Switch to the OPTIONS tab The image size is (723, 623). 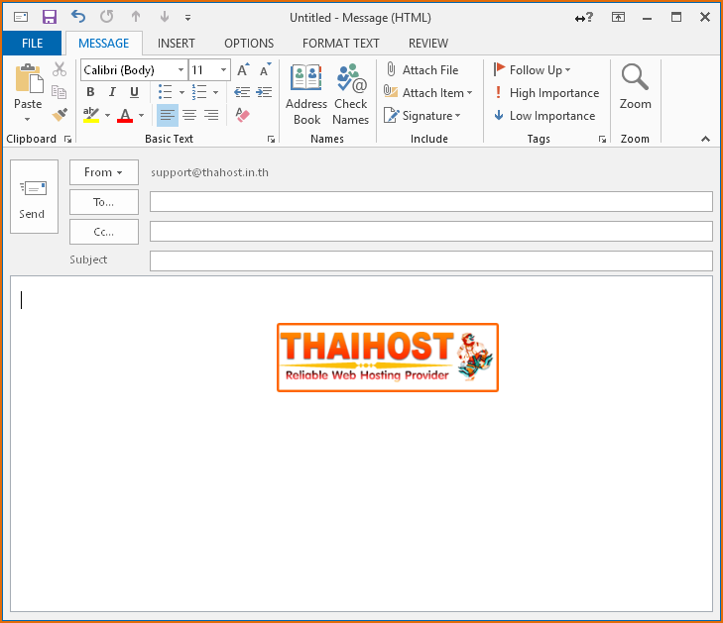point(249,44)
